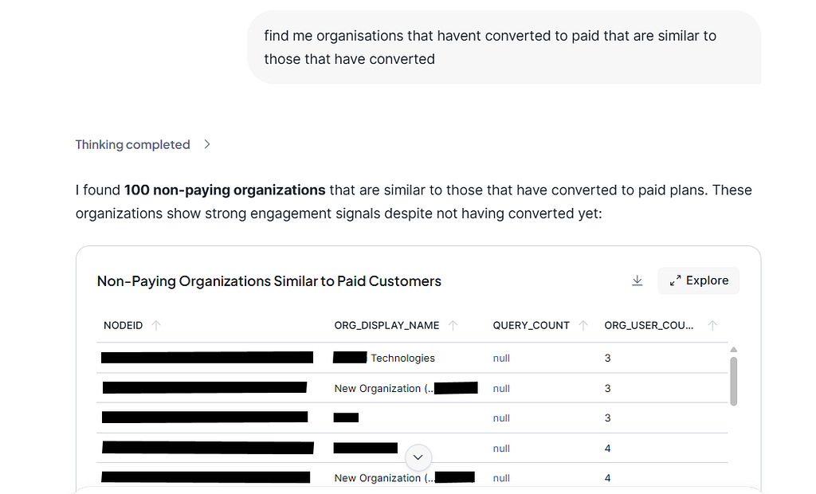Image resolution: width=816 pixels, height=494 pixels.
Task: Click the NODEID column header label
Action: pyautogui.click(x=124, y=325)
